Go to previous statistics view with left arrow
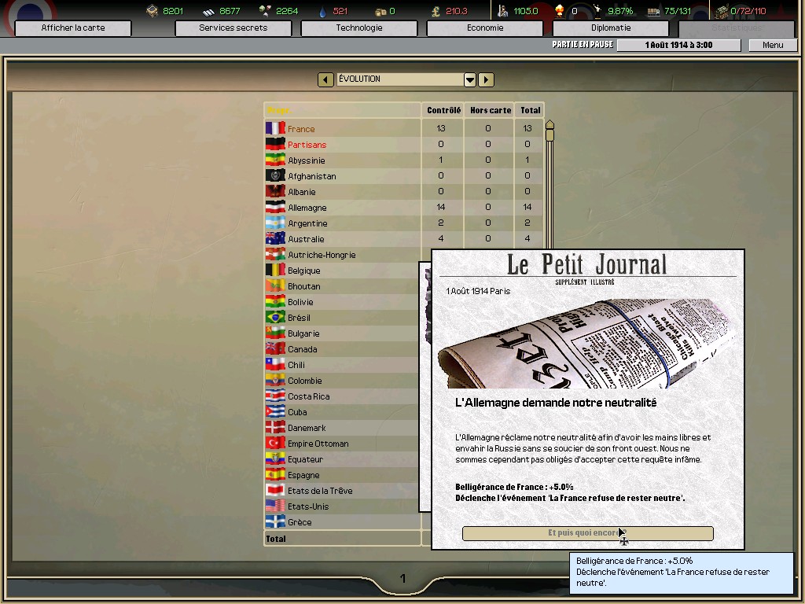Viewport: 805px width, 604px height. (x=325, y=79)
